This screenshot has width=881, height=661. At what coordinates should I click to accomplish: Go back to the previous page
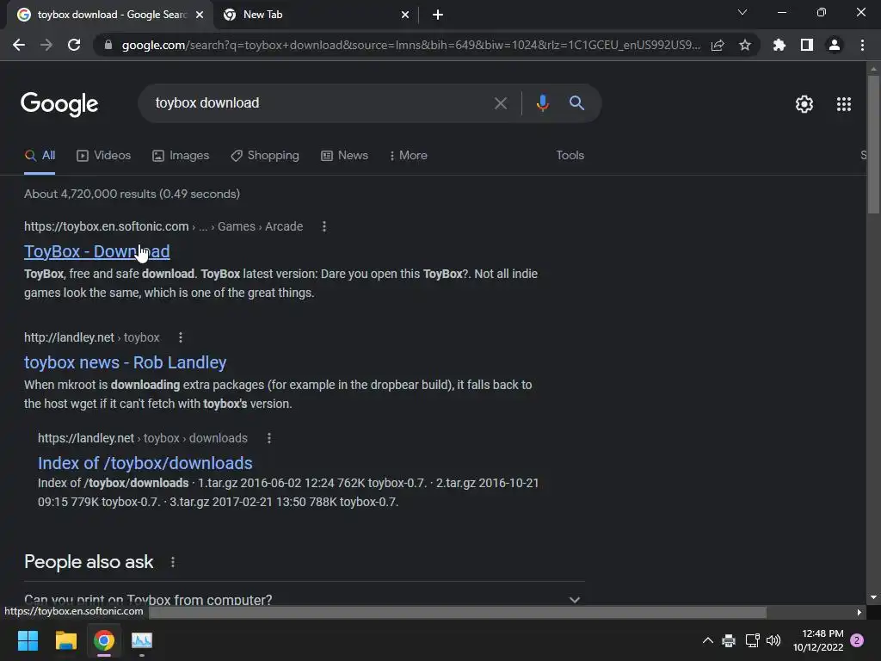[19, 45]
